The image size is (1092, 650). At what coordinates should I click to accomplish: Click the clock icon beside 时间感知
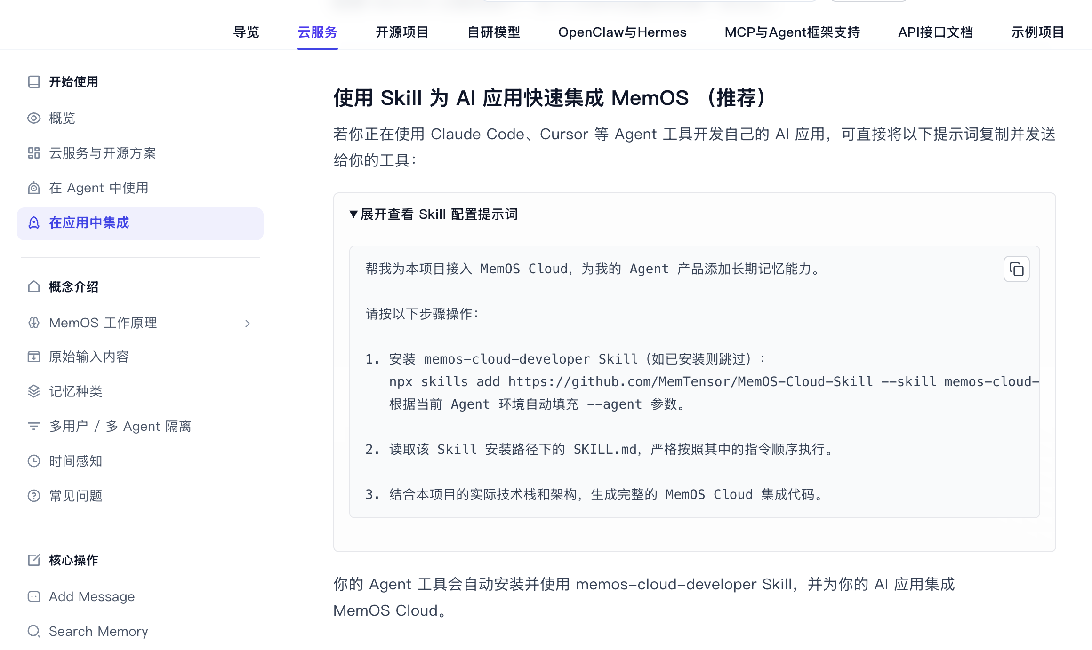(x=34, y=461)
